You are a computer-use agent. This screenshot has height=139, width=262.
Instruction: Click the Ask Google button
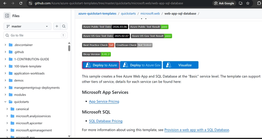coord(224,3)
